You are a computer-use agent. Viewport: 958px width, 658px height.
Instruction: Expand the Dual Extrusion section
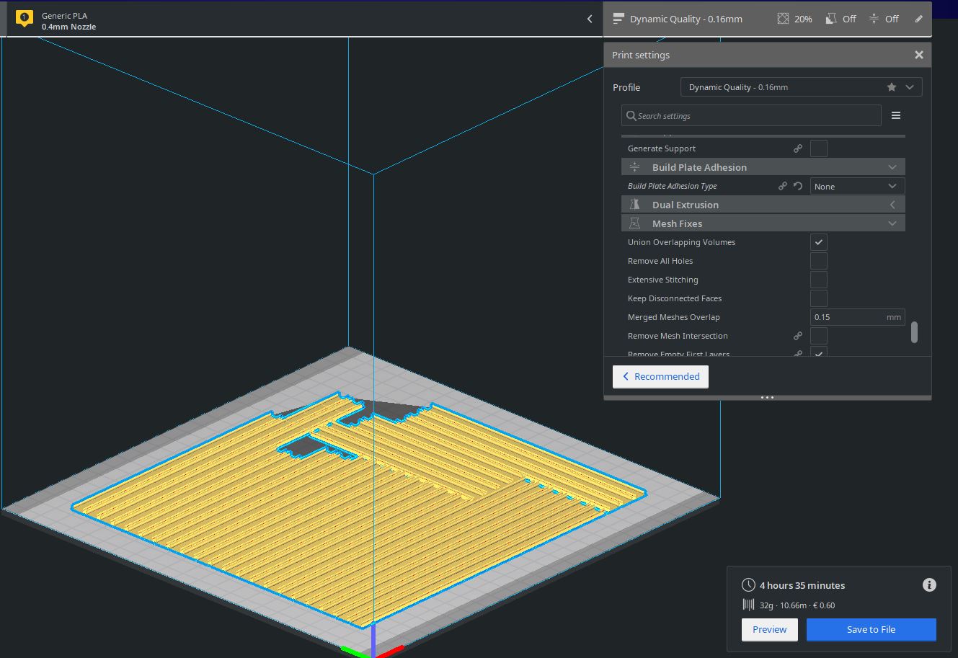click(892, 205)
